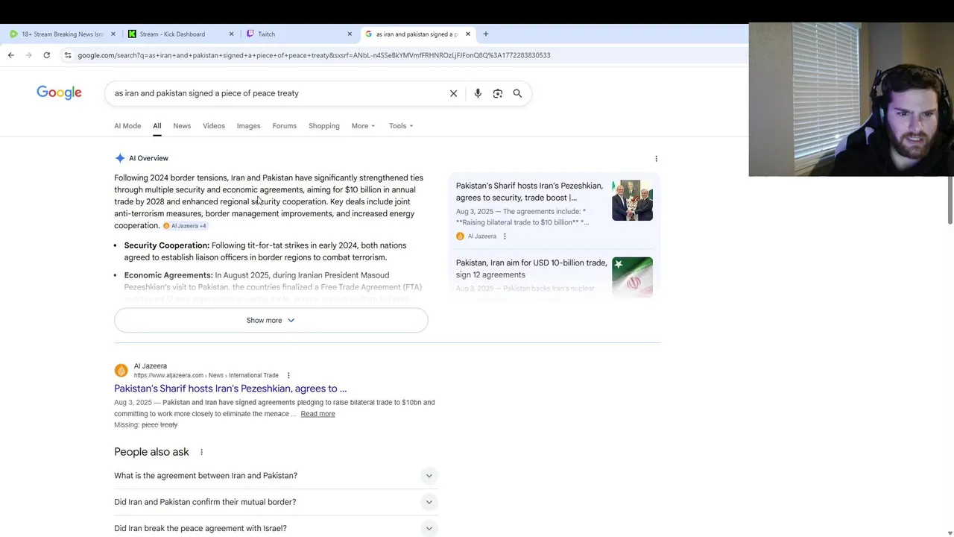Start voice search with the microphone icon
Screen dimensions: 954x537
click(478, 93)
